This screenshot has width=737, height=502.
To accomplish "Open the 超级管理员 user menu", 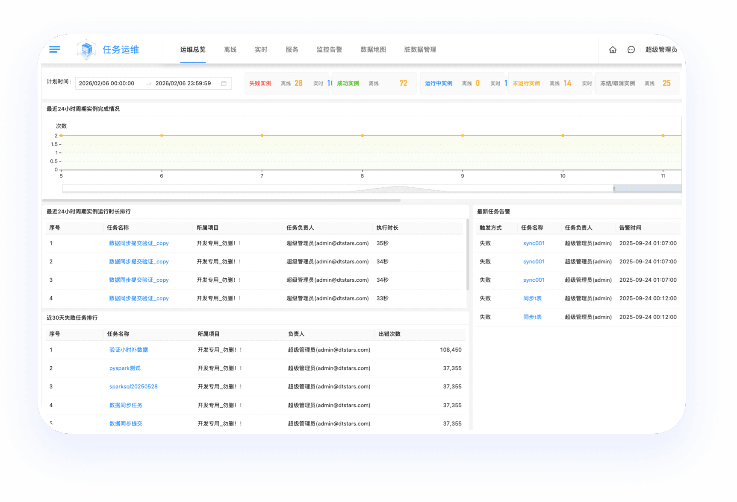I will tap(661, 50).
